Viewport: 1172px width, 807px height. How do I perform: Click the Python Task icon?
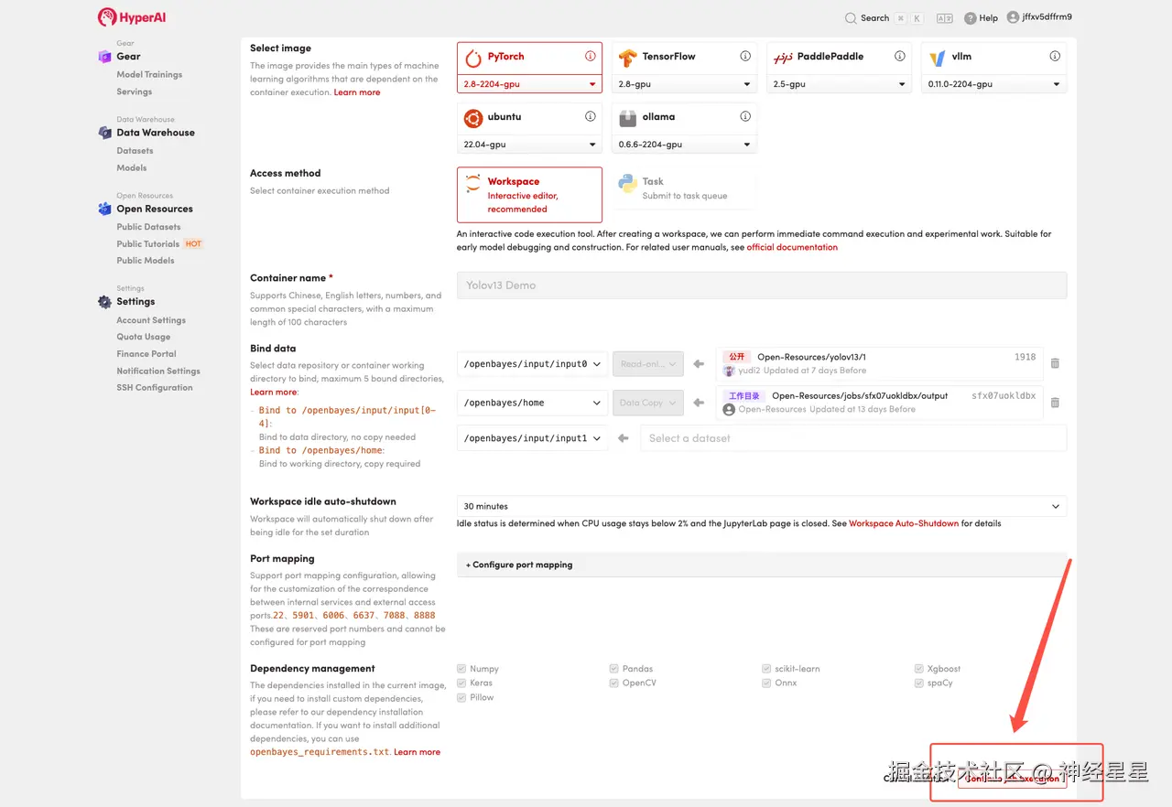[627, 183]
